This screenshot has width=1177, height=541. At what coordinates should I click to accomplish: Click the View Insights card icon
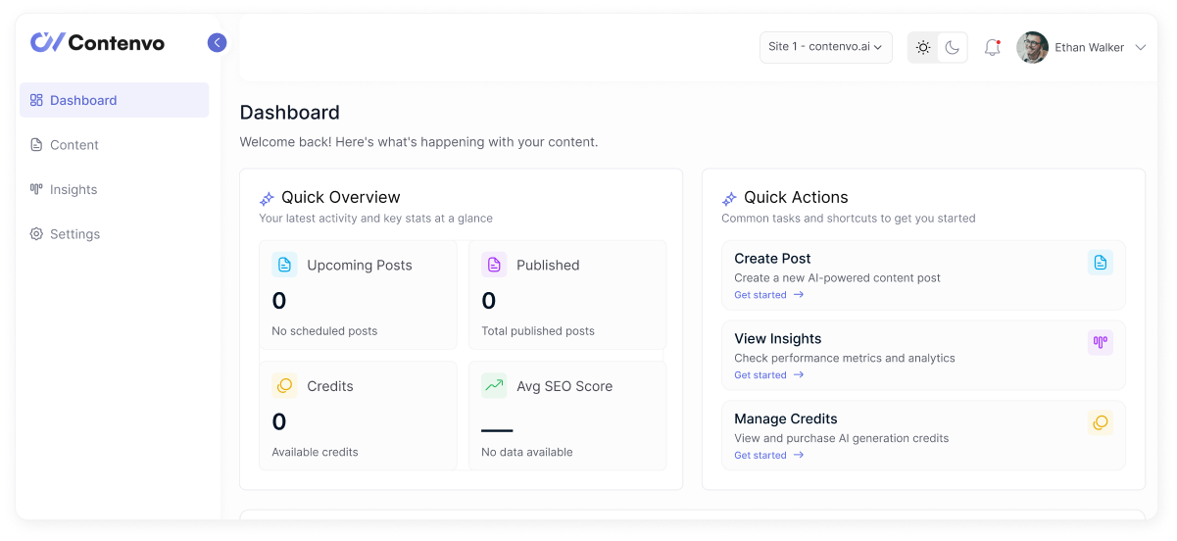point(1100,343)
